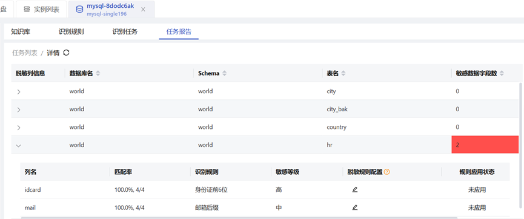Click the refresh icon next to 详情
Screen dimensions: 524x219
(66, 53)
